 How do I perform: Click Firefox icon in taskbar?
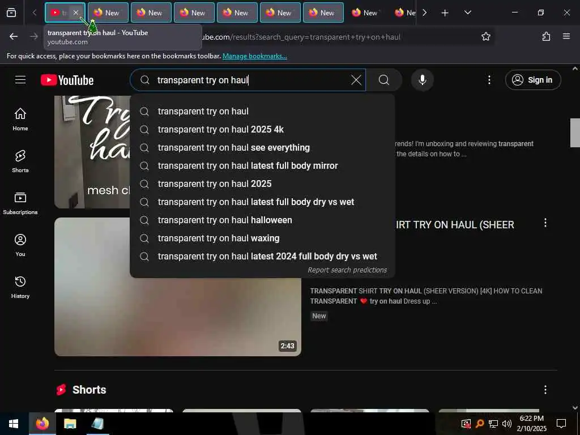(x=42, y=424)
